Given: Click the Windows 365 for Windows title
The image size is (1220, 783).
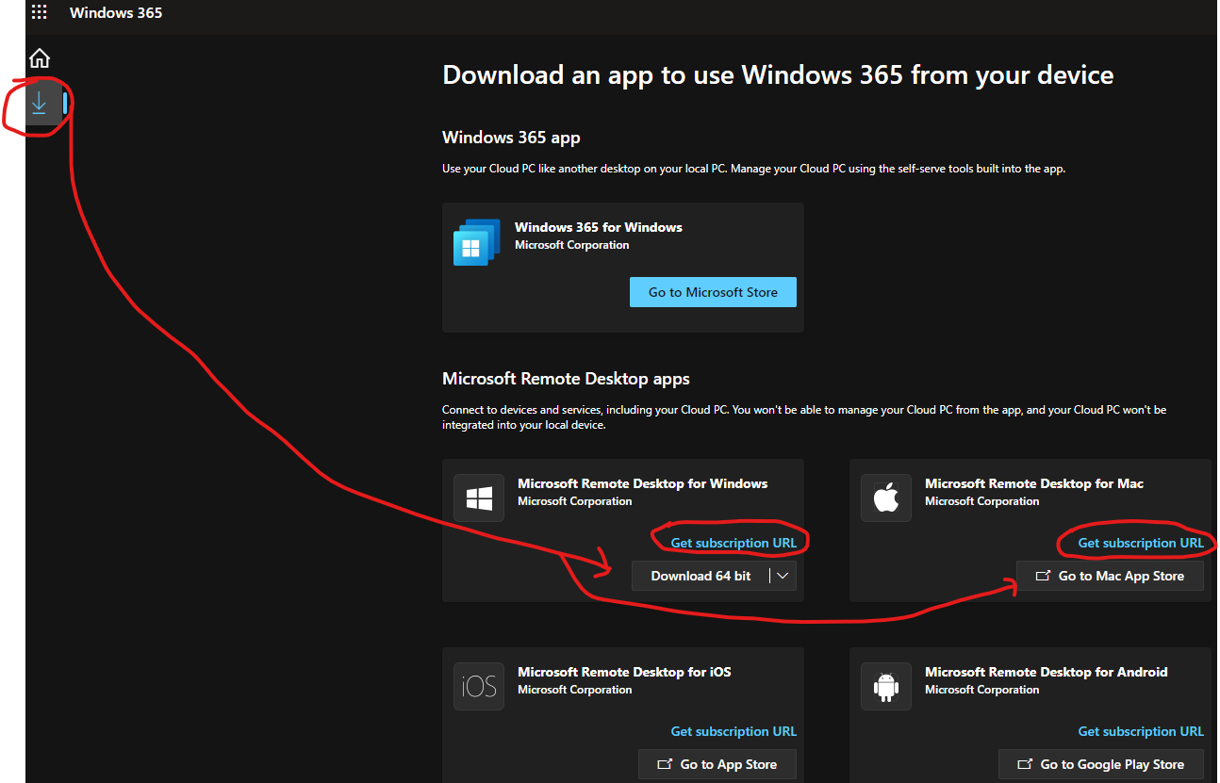Looking at the screenshot, I should [x=599, y=227].
